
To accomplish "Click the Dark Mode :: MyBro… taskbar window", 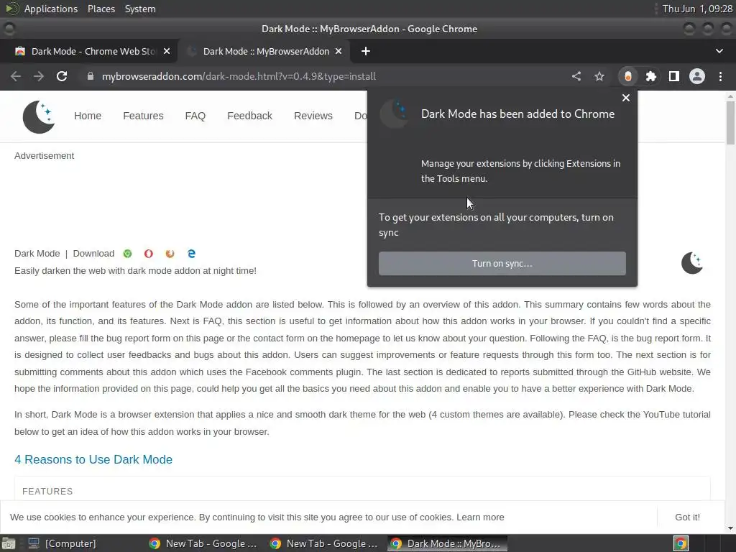I will tap(446, 543).
